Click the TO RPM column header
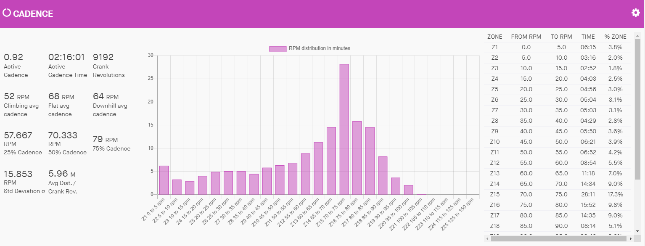Screen dimensions: 645x246 (561, 37)
